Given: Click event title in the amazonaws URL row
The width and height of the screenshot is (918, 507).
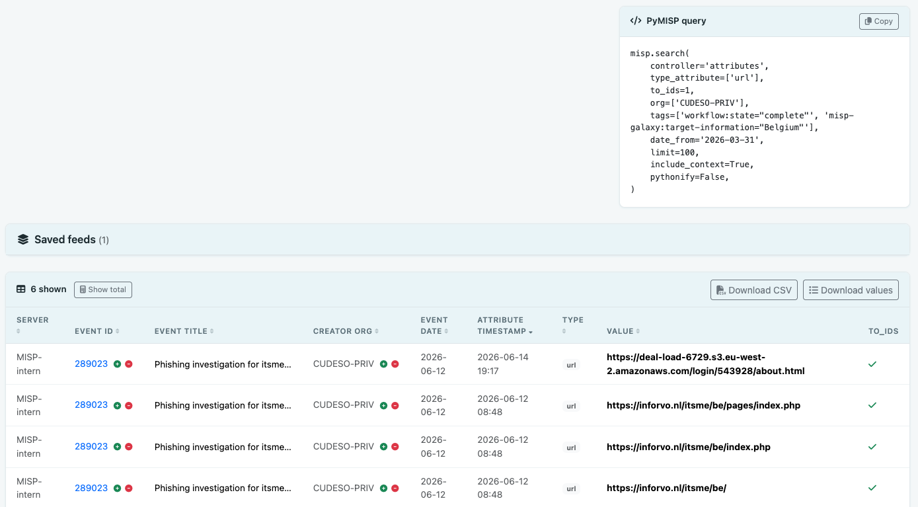Looking at the screenshot, I should [223, 364].
